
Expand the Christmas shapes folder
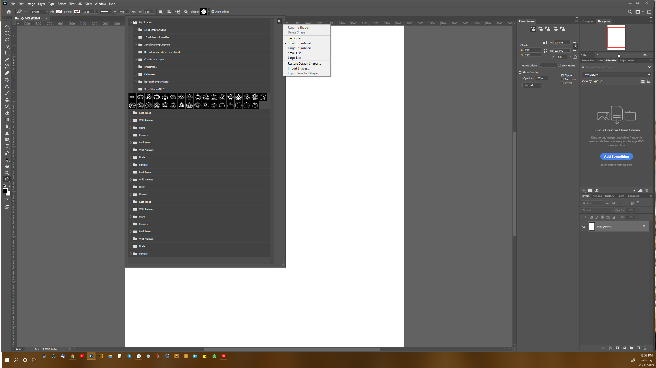coord(136,59)
